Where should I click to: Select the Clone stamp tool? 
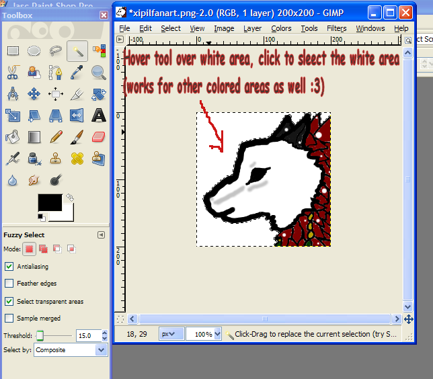tap(56, 159)
